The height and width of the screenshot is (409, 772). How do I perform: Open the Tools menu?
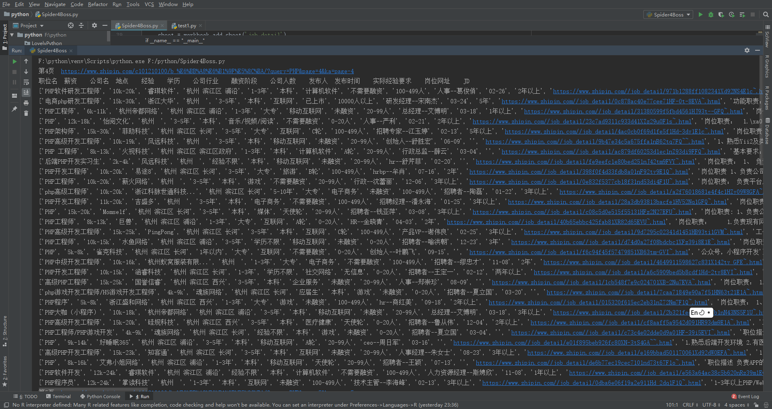[133, 4]
